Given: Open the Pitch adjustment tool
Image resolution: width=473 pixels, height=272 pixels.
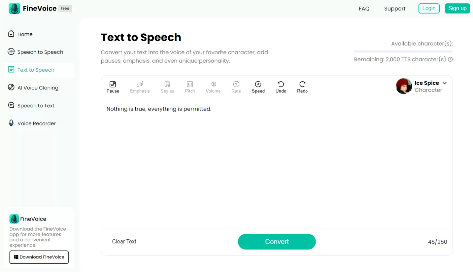Looking at the screenshot, I should tap(190, 84).
